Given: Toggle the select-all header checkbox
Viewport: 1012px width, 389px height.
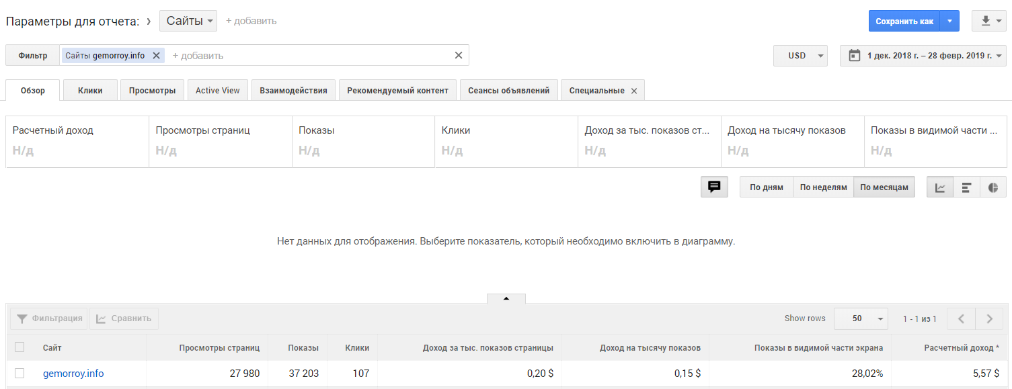Looking at the screenshot, I should tap(20, 347).
